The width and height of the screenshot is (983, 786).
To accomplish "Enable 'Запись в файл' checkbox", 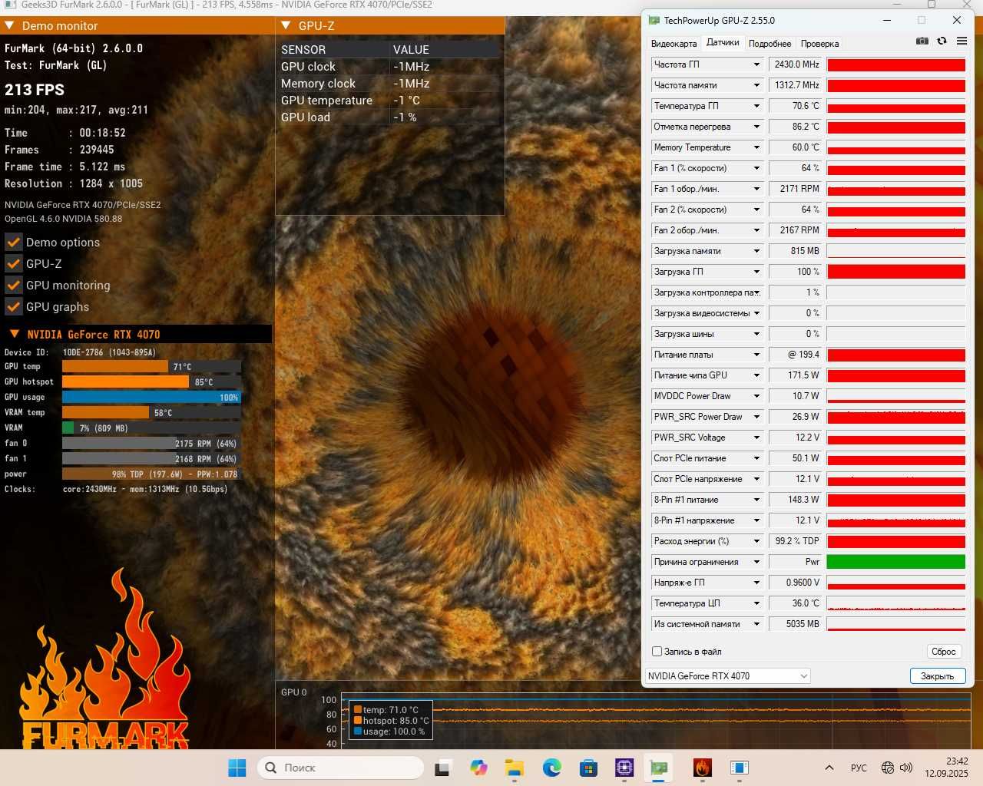I will click(x=657, y=652).
